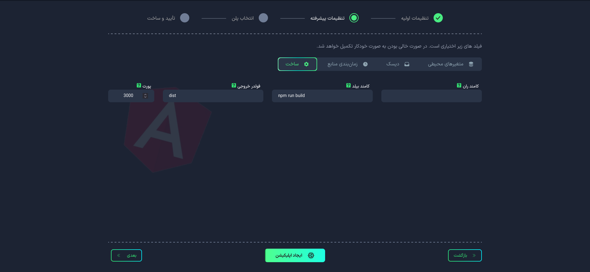This screenshot has width=590, height=272.
Task: Click the فولدر خروجی label
Action: (x=249, y=86)
